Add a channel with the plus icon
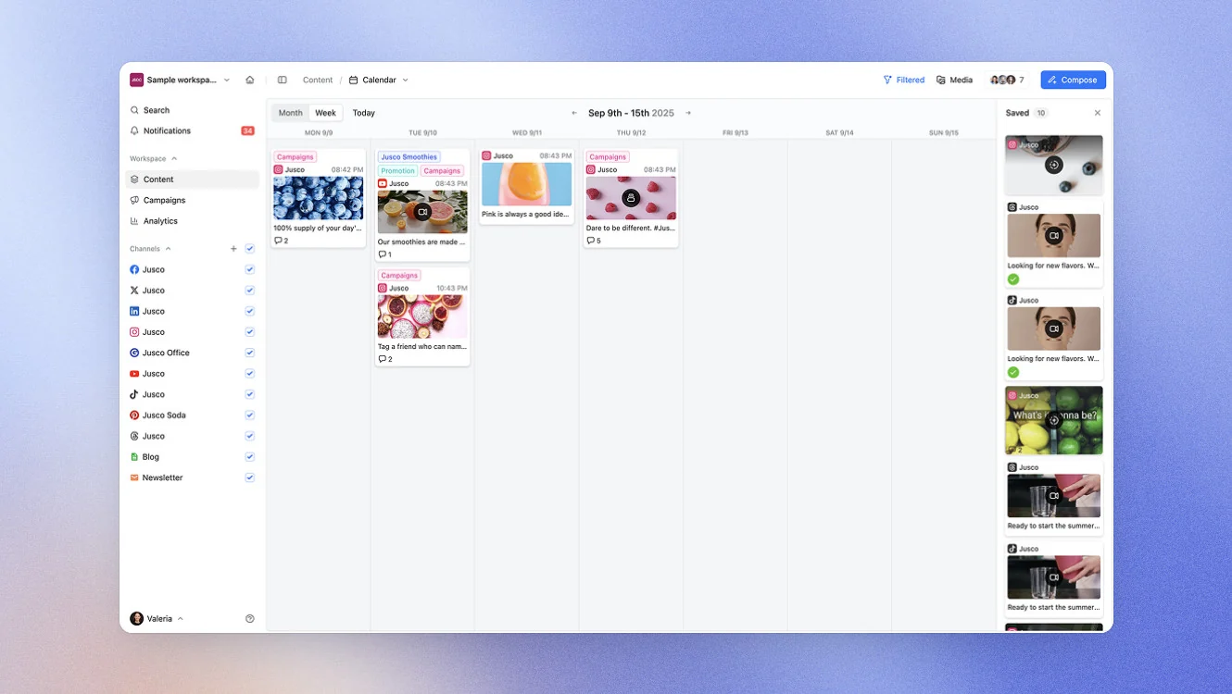1232x694 pixels. point(233,249)
